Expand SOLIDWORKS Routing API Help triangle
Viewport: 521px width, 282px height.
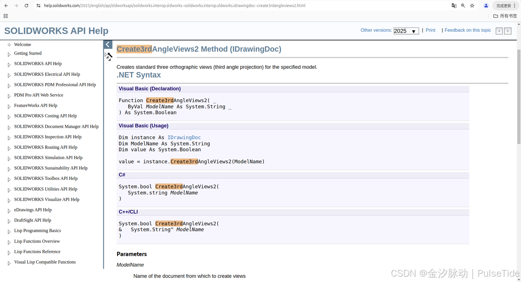[x=9, y=148]
